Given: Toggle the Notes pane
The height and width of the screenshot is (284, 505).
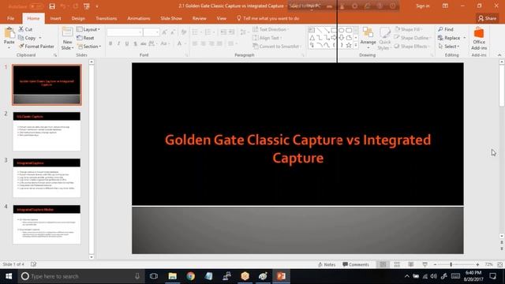Looking at the screenshot, I should tap(327, 264).
